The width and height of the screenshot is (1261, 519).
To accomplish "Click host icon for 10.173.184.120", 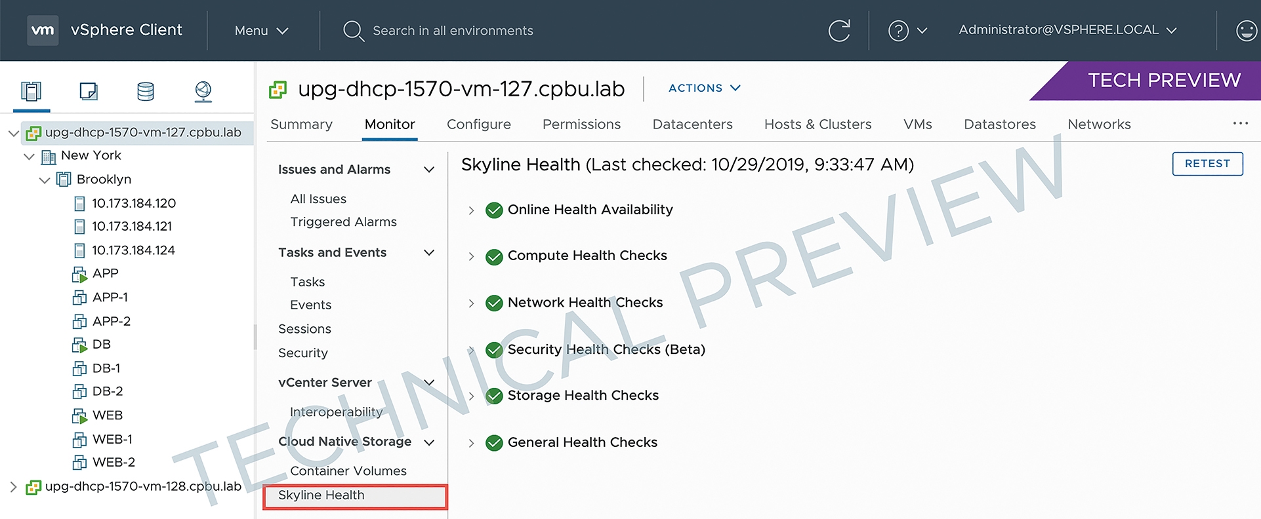I will pos(79,204).
